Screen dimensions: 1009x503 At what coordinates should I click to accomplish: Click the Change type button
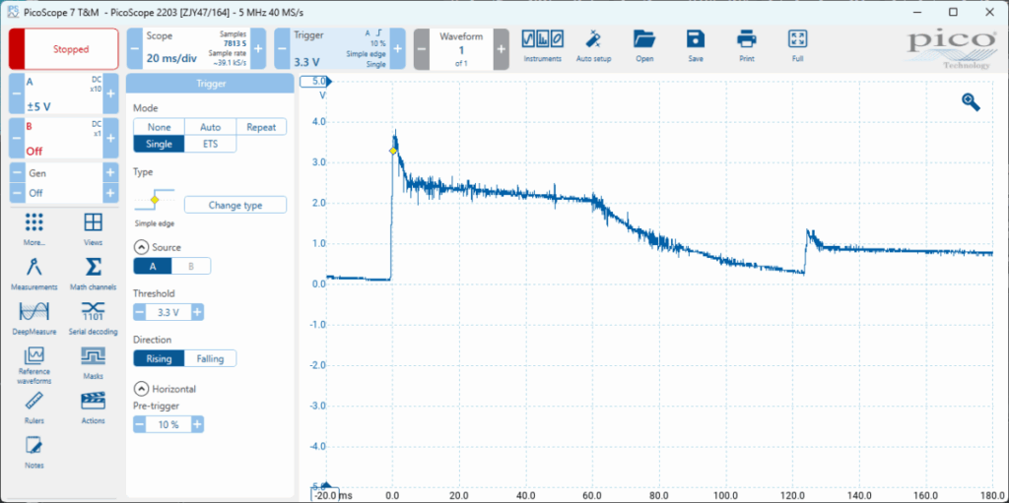235,205
